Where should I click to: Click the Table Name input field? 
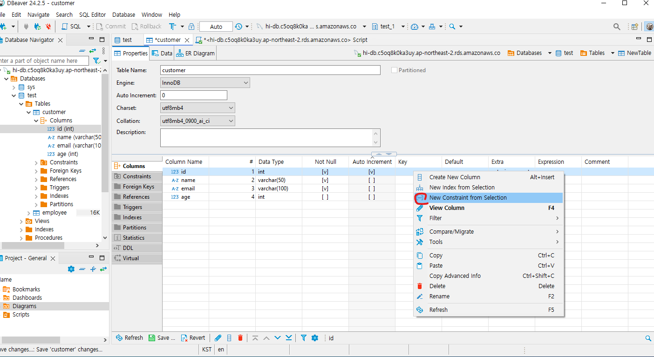(270, 70)
